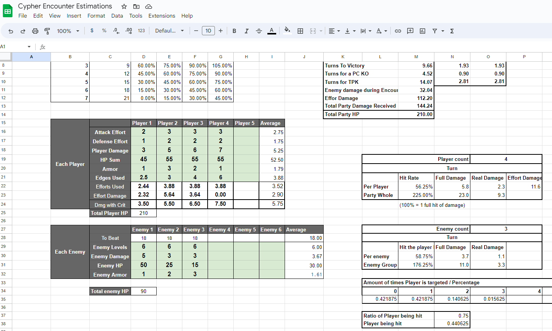Format as percent
Image resolution: width=552 pixels, height=331 pixels.
[104, 31]
